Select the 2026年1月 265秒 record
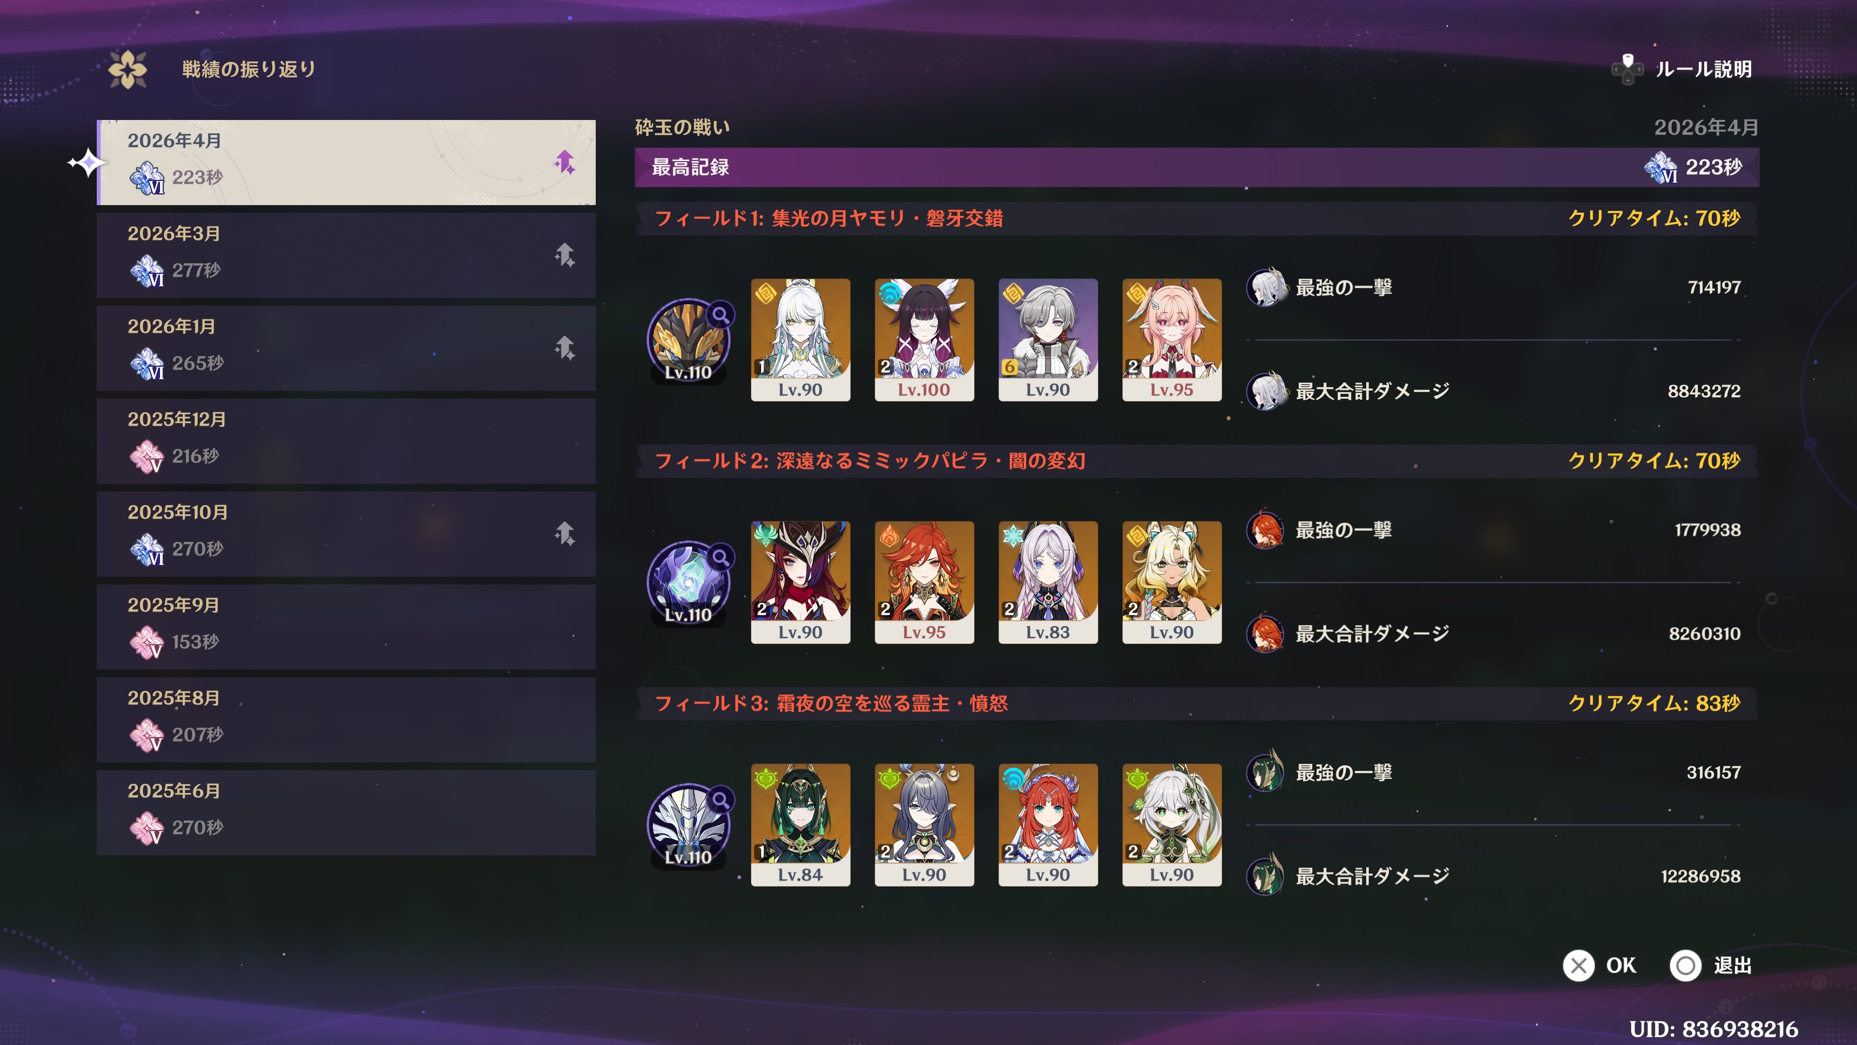 pos(346,348)
